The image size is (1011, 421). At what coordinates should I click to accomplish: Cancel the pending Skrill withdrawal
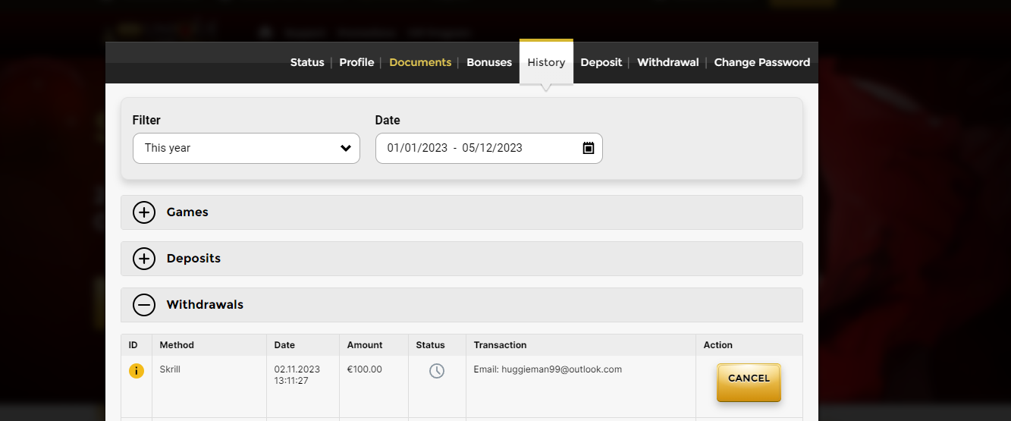748,379
